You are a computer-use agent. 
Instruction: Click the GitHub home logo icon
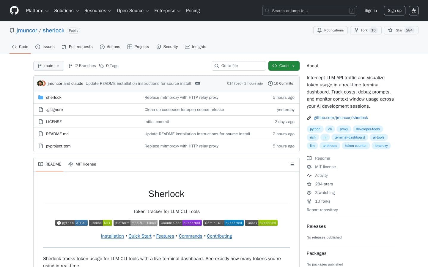tap(14, 11)
